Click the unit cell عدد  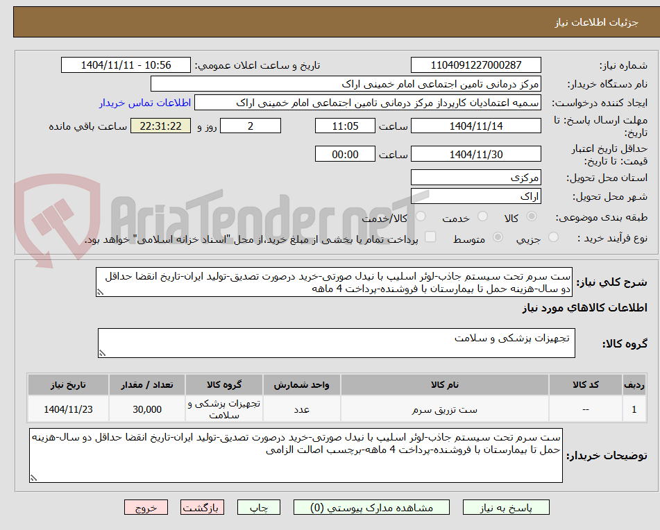pyautogui.click(x=302, y=409)
